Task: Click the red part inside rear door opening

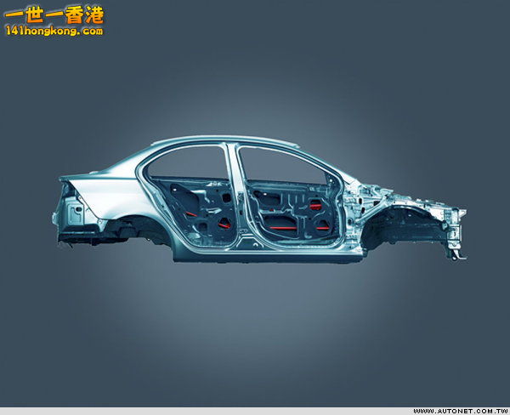Action: (224, 223)
